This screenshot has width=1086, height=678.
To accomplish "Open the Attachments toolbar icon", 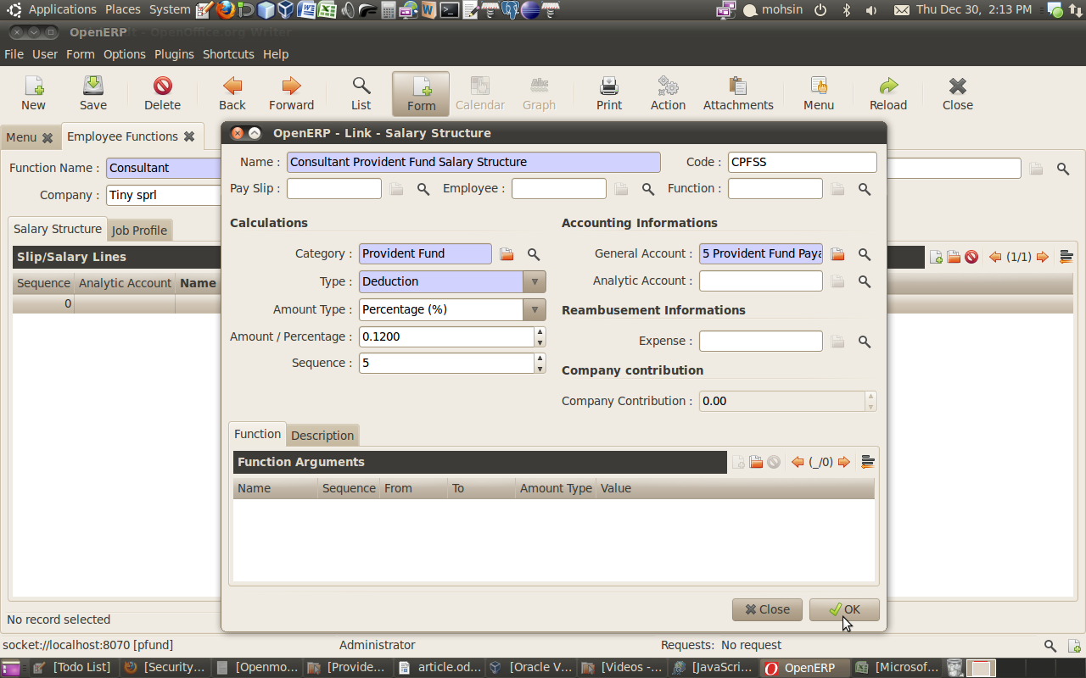I will pyautogui.click(x=738, y=93).
